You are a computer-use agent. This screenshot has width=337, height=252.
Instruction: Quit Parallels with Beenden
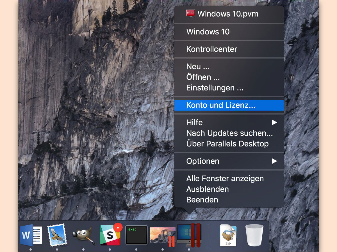click(229, 200)
